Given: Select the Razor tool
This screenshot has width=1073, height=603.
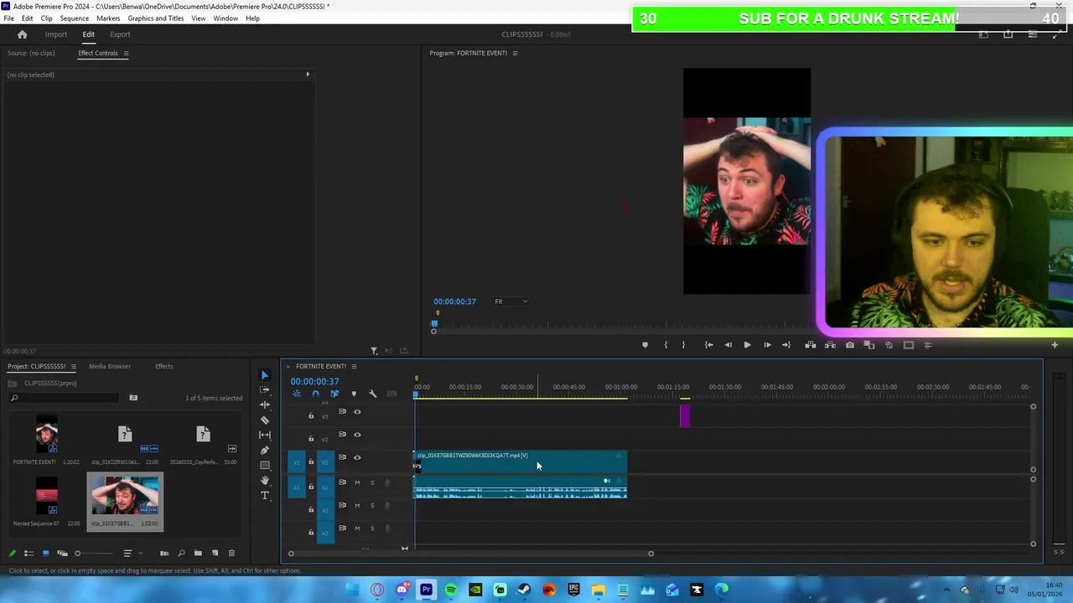Looking at the screenshot, I should pos(265,420).
